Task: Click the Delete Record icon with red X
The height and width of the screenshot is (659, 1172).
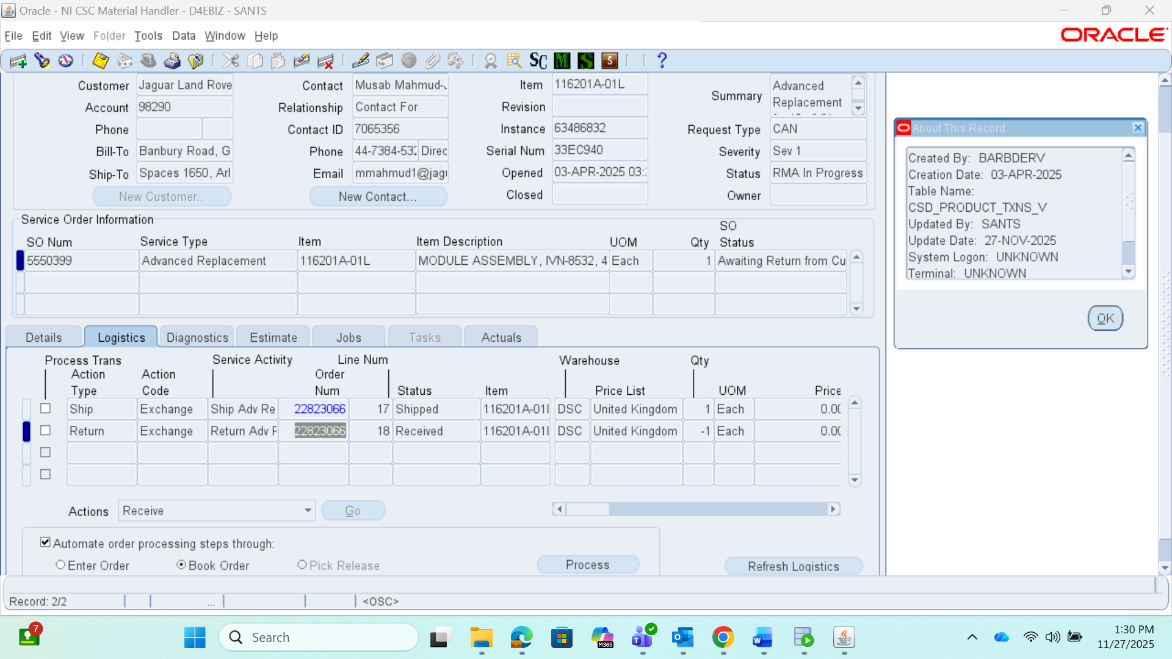Action: pyautogui.click(x=325, y=60)
